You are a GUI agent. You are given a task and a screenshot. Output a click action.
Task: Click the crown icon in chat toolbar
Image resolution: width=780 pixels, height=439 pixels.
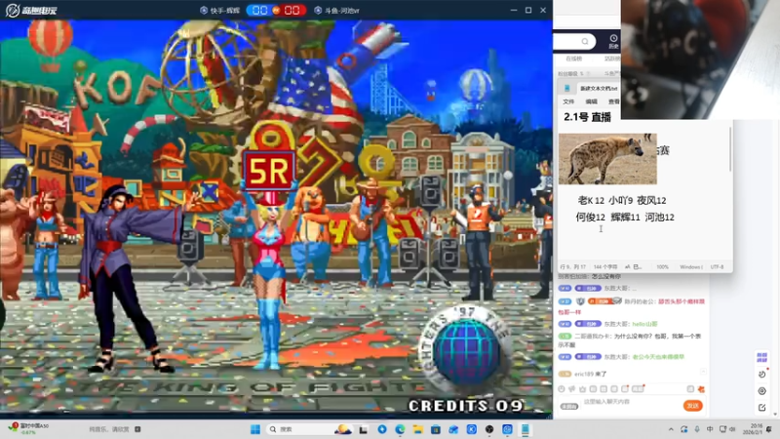click(582, 389)
